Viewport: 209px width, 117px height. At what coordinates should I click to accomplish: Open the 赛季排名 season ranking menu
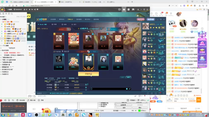(62, 19)
